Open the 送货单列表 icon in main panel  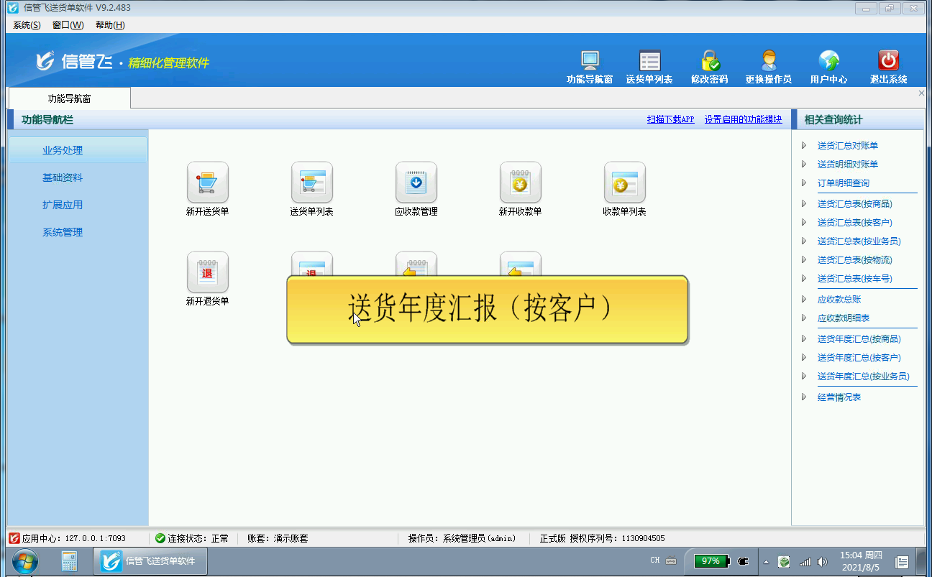coord(311,183)
